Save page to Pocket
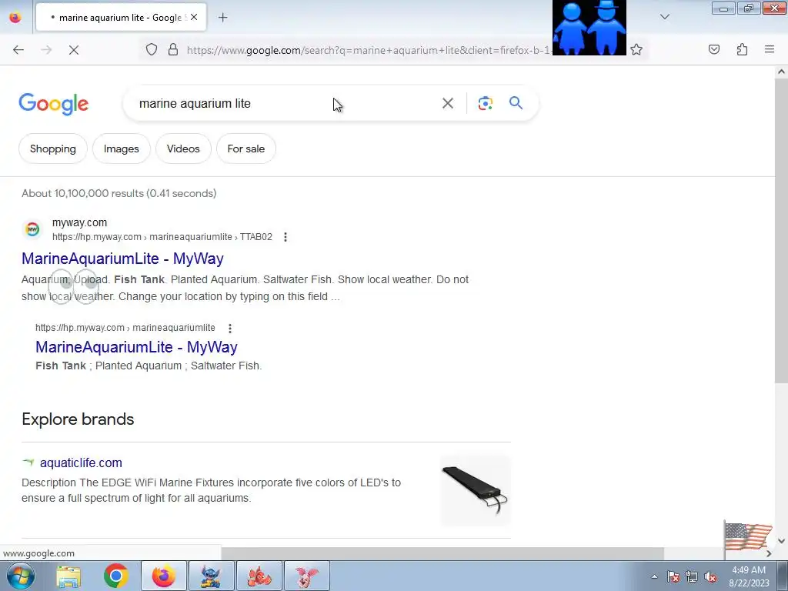Image resolution: width=788 pixels, height=591 pixels. (x=714, y=49)
